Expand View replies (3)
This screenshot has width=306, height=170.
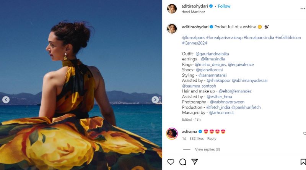(x=207, y=149)
